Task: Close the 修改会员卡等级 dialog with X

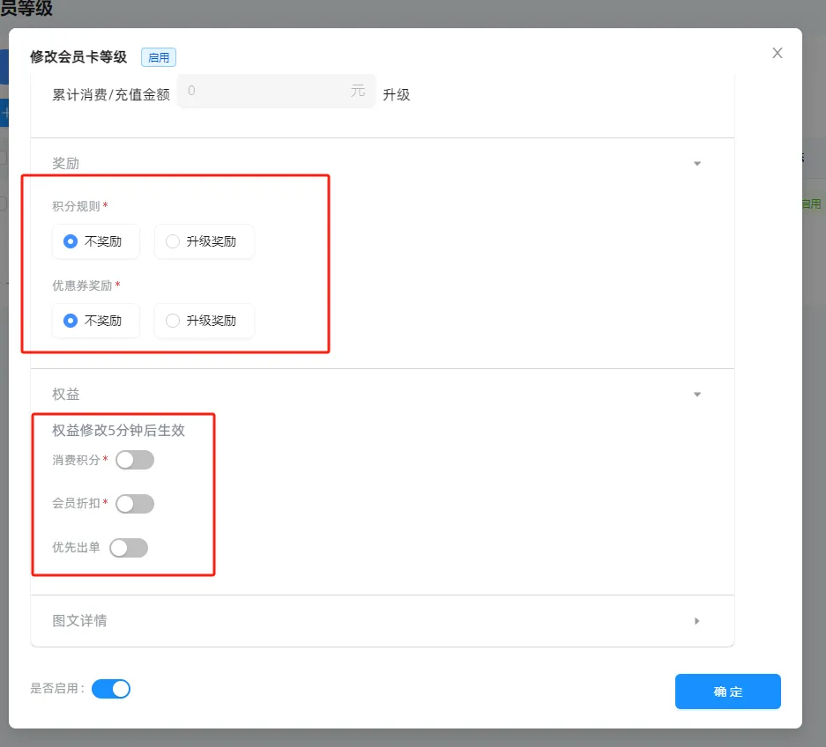Action: (777, 53)
